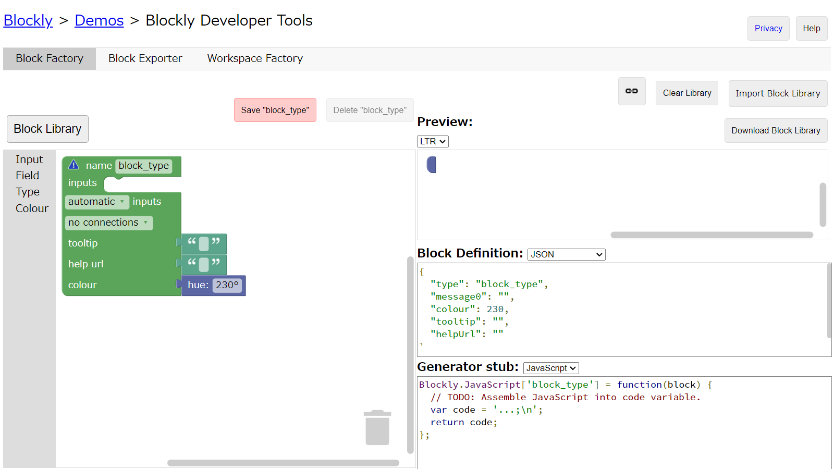Click the trash can in workspace
The width and height of the screenshot is (834, 469).
377,428
